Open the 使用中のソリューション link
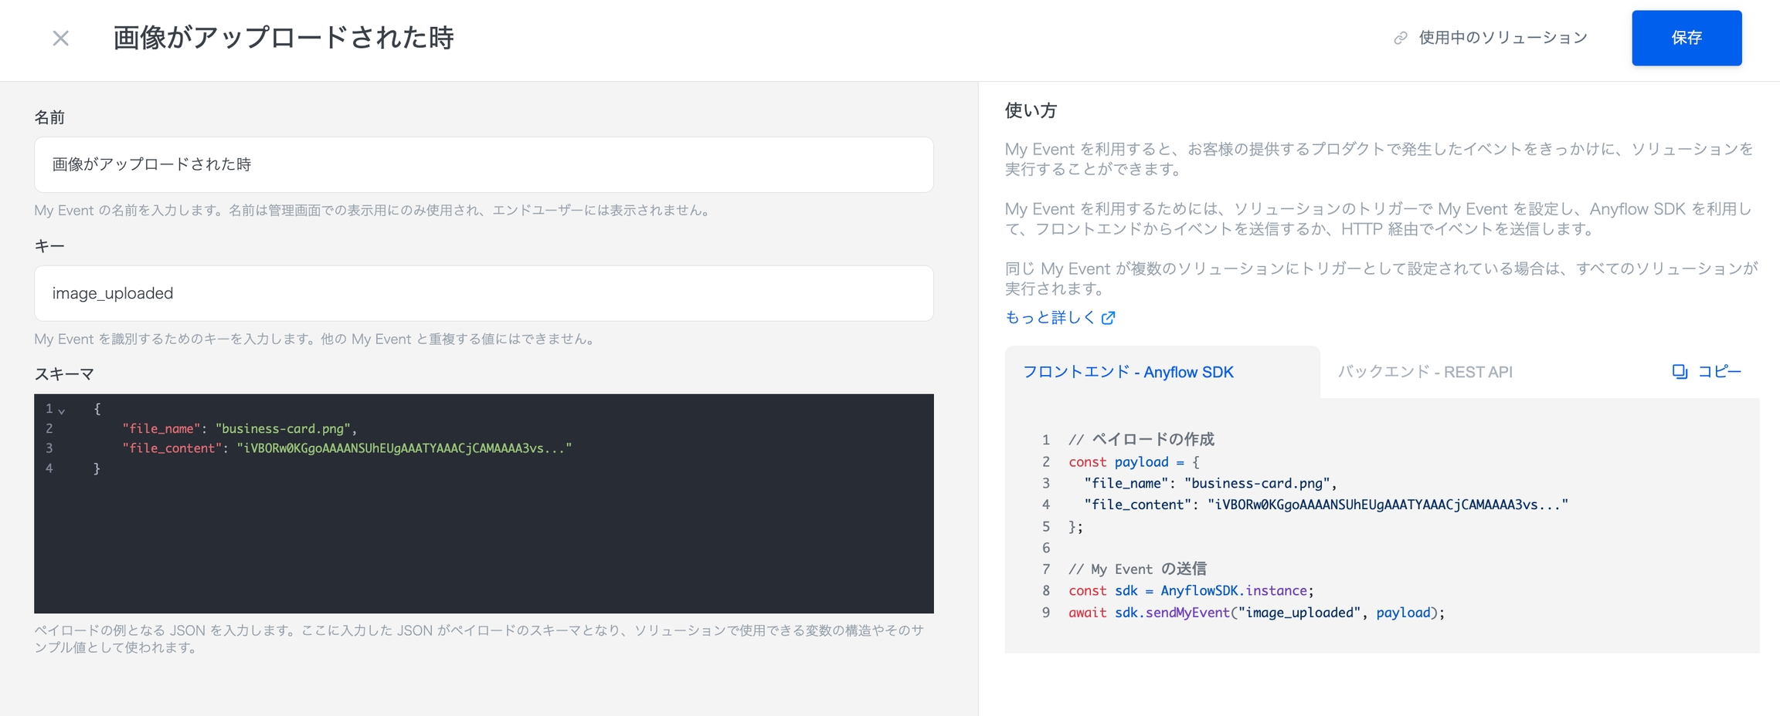The image size is (1780, 716). click(1503, 38)
